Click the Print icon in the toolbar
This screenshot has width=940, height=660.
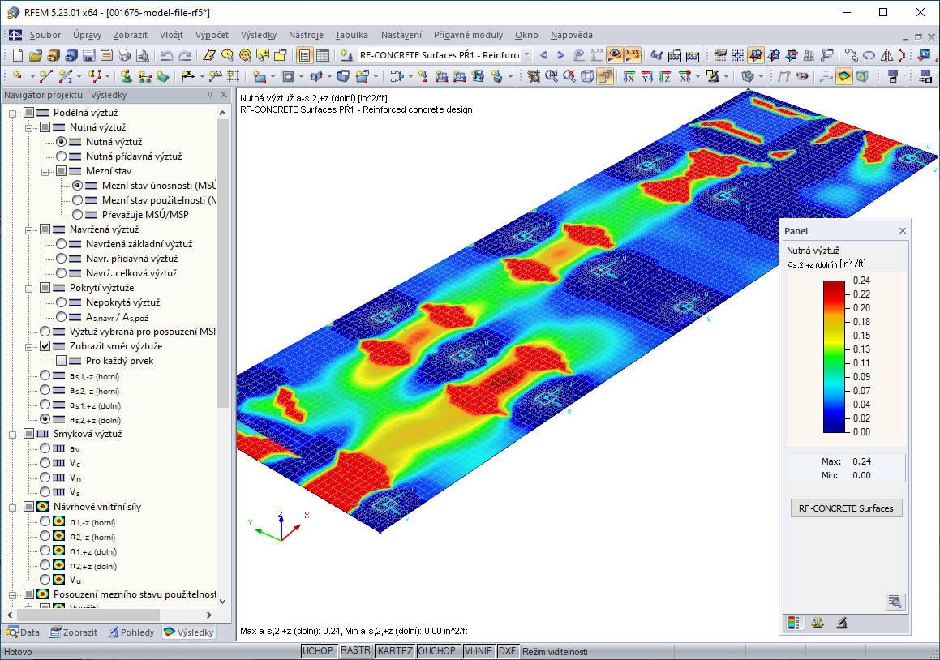click(x=125, y=56)
